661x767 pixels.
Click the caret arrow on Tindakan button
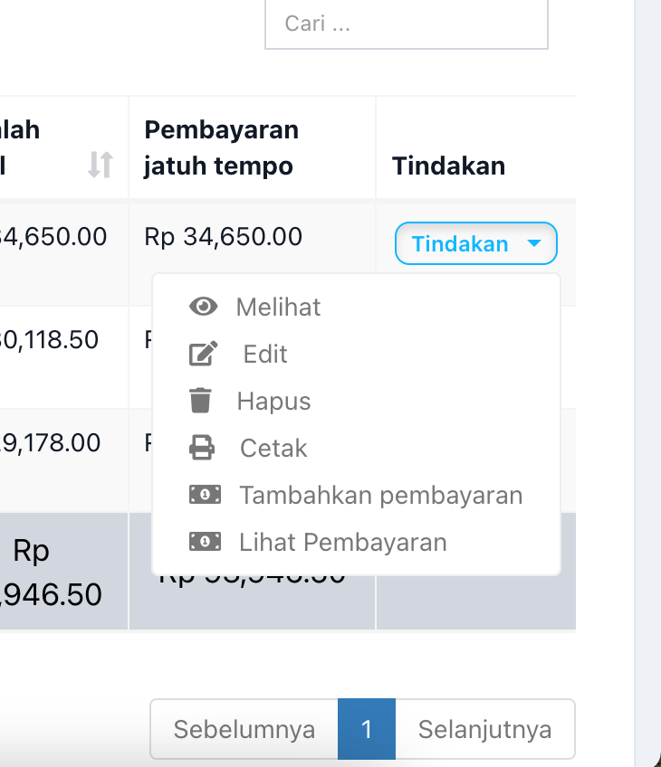pos(534,243)
